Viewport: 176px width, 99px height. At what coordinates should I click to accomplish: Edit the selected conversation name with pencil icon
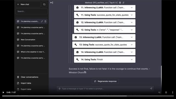click(42, 21)
